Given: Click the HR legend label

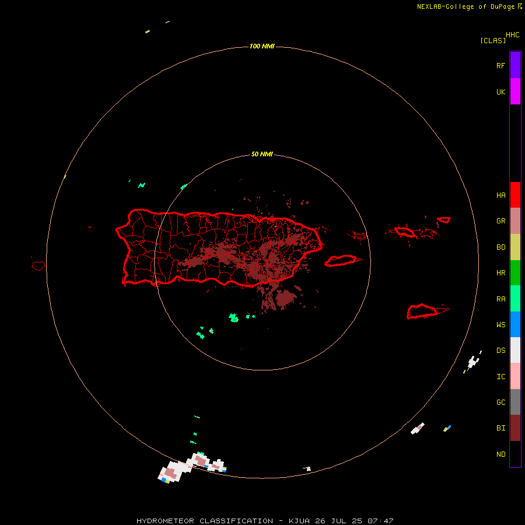Looking at the screenshot, I should pyautogui.click(x=501, y=273).
